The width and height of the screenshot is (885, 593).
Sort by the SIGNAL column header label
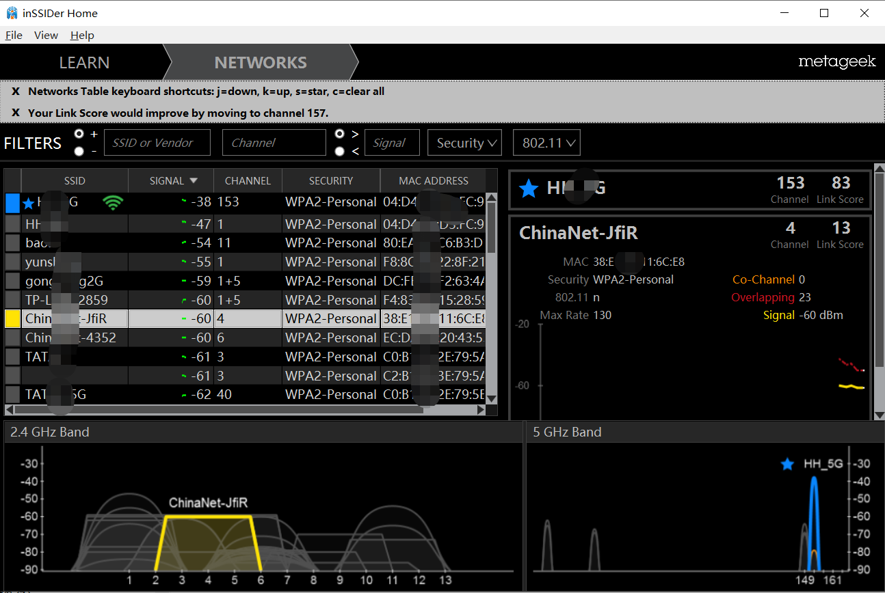pos(167,181)
